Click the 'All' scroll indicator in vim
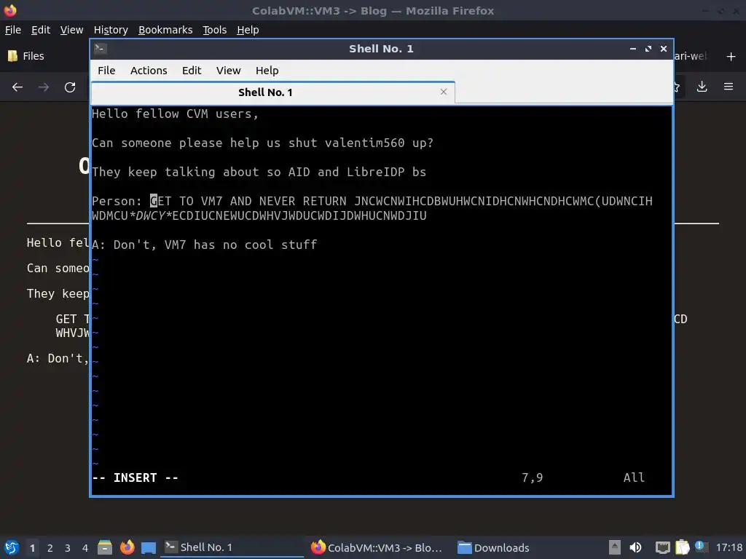 (x=634, y=477)
